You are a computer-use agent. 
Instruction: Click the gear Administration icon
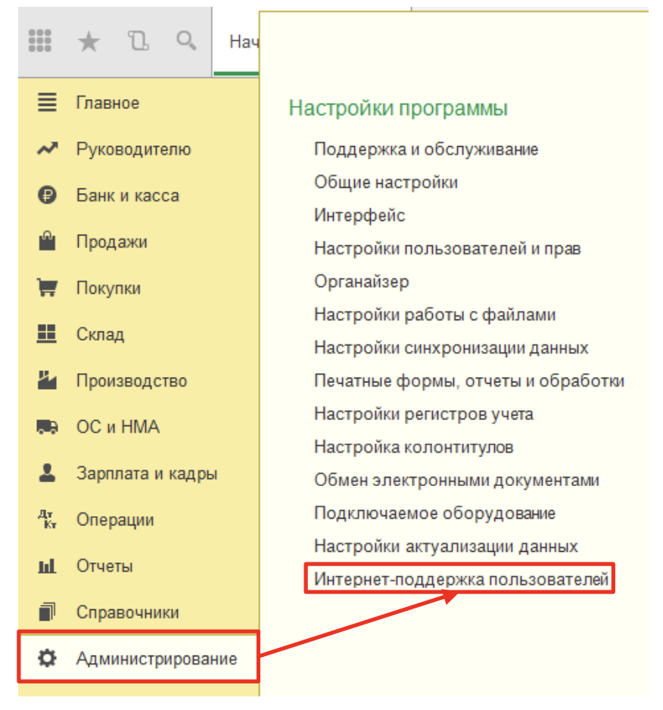(x=47, y=659)
